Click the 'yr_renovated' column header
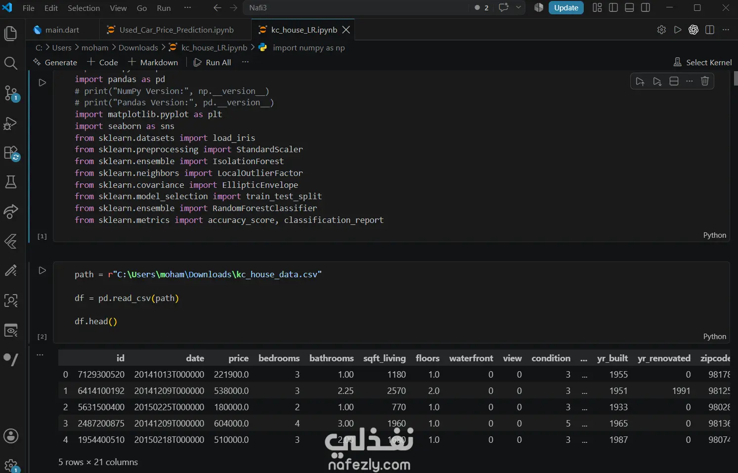738x473 pixels. tap(664, 358)
